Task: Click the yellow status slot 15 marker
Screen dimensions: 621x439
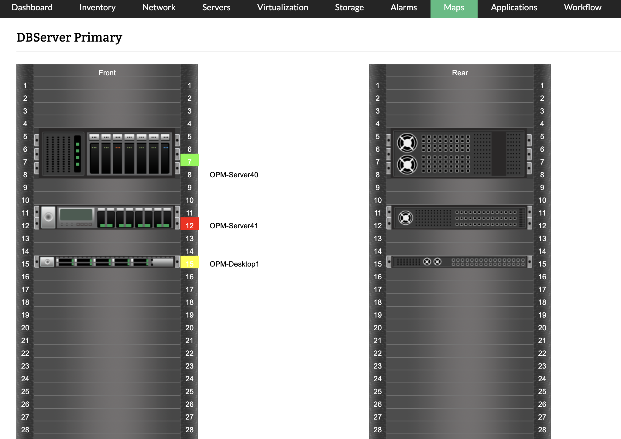Action: (189, 262)
